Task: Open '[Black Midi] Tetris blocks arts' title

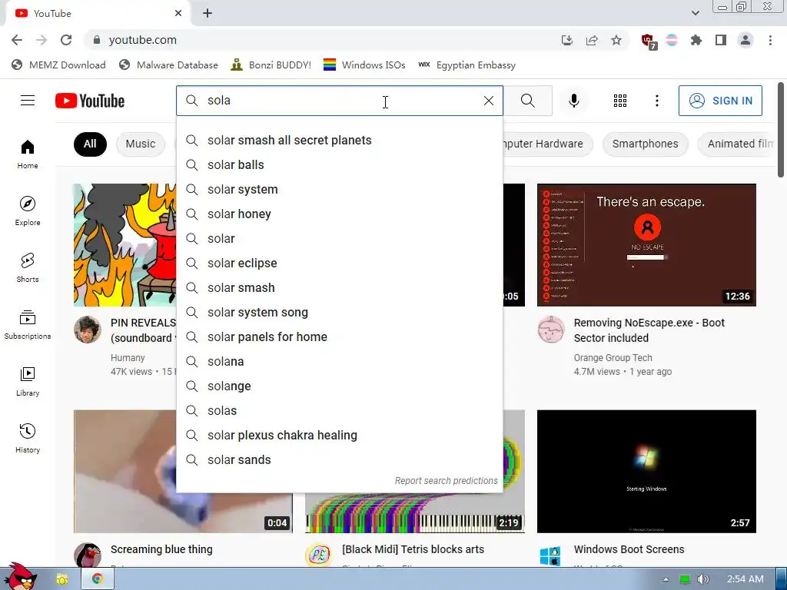Action: [413, 549]
